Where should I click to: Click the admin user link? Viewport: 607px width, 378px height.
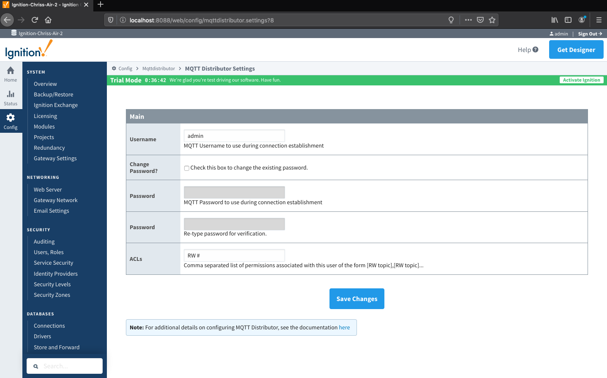(559, 34)
